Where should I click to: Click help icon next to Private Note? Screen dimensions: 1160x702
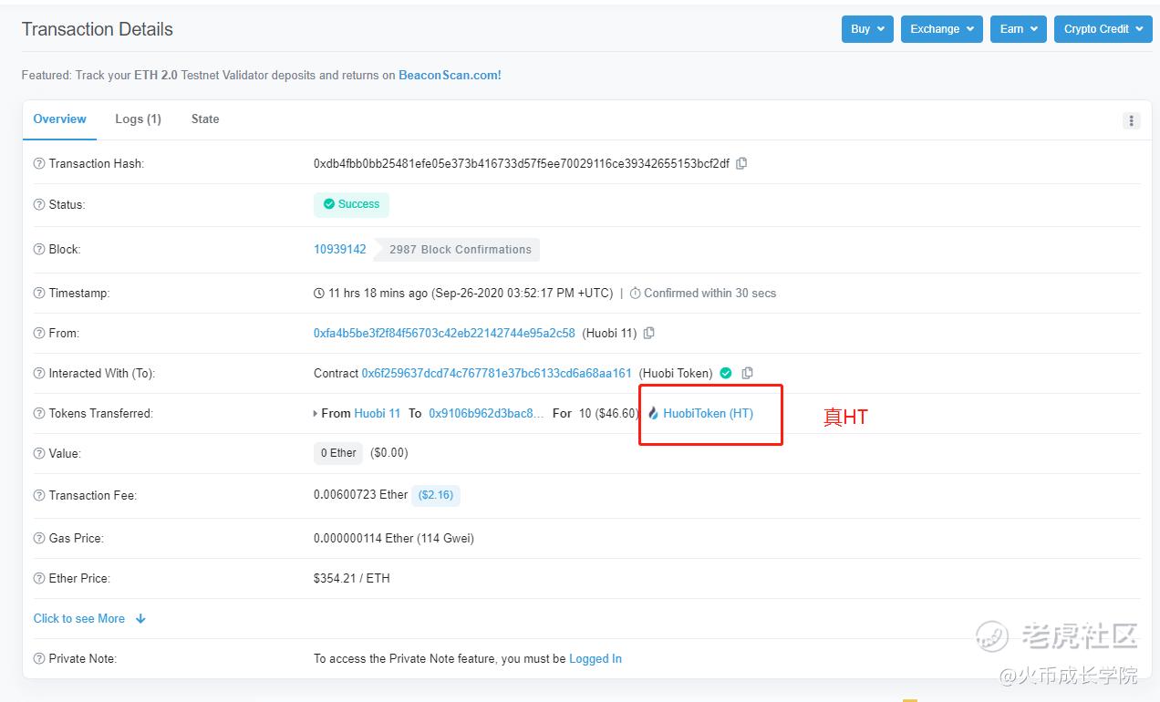click(x=39, y=659)
